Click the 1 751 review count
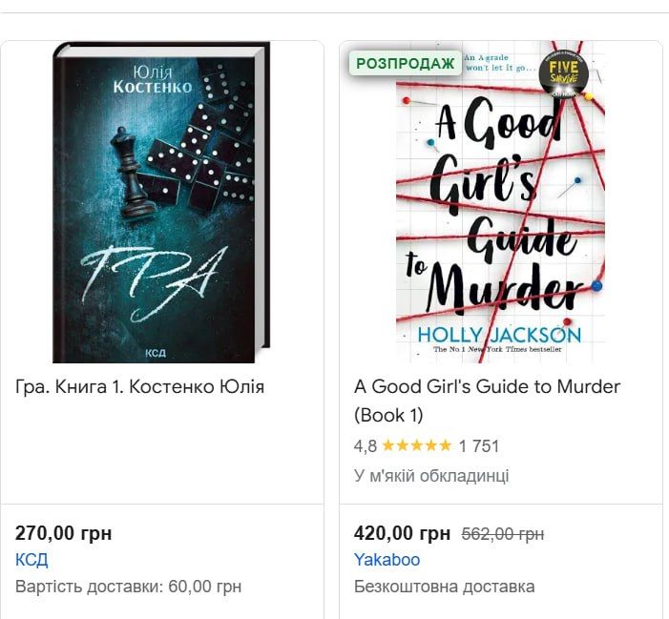 tap(479, 445)
